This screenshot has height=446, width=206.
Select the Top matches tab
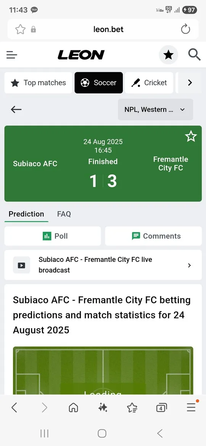pyautogui.click(x=39, y=83)
